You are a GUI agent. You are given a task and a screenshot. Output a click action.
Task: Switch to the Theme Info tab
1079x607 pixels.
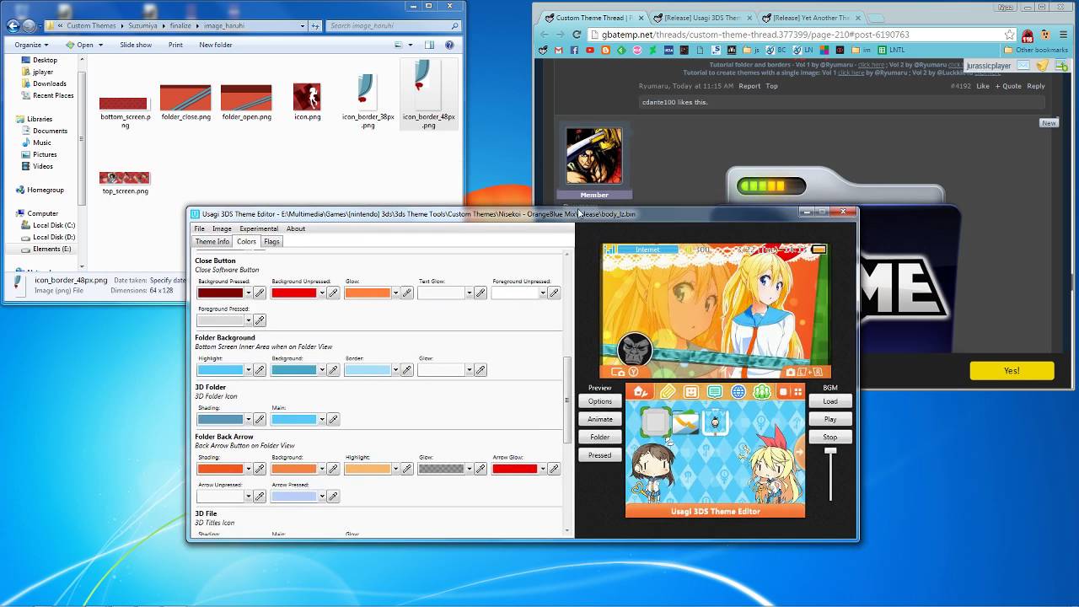[212, 242]
